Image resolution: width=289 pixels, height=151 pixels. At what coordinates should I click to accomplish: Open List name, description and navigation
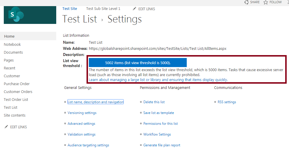click(x=96, y=102)
